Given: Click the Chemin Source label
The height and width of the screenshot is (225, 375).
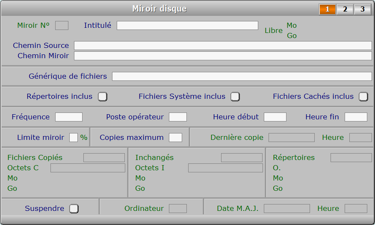Looking at the screenshot, I should [x=41, y=45].
